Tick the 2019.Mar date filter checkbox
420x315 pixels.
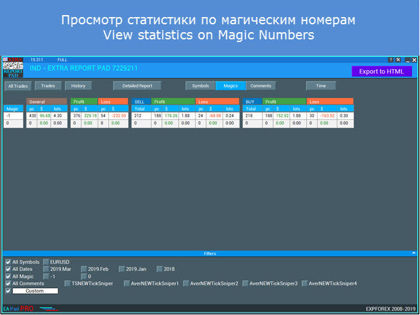[46, 269]
